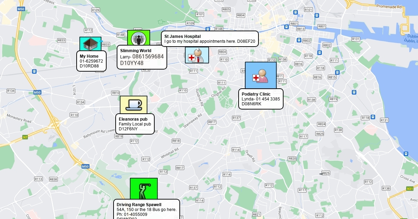The width and height of the screenshot is (418, 219).
Task: Click the R820 road marker
Action: (292, 159)
